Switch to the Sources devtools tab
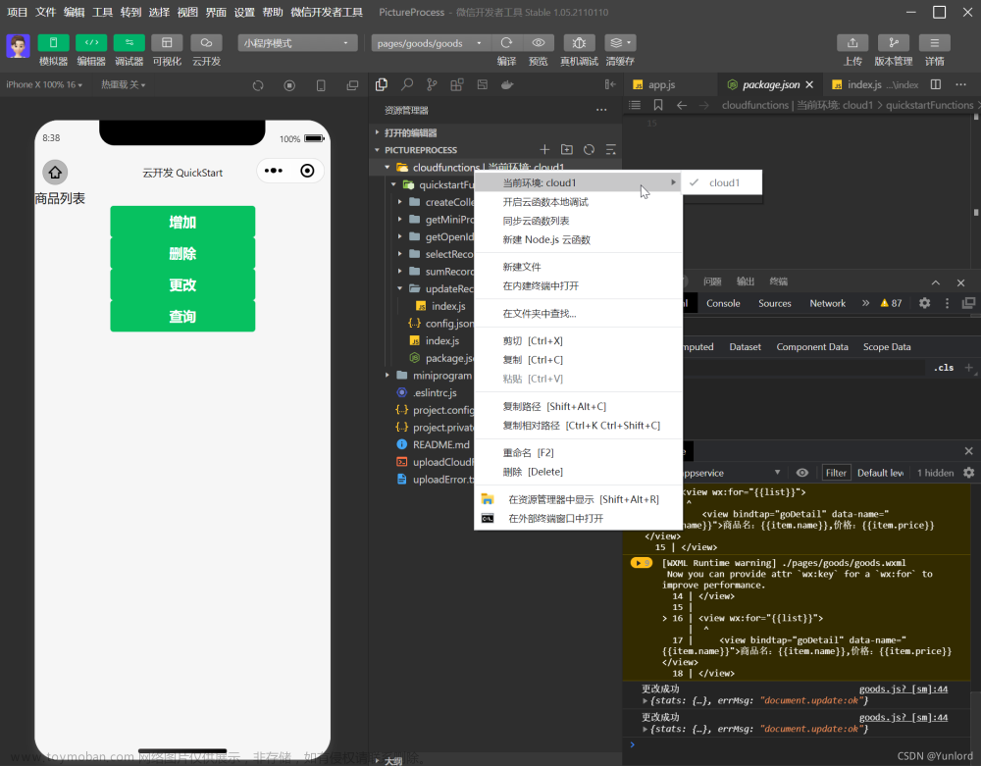 [x=775, y=303]
